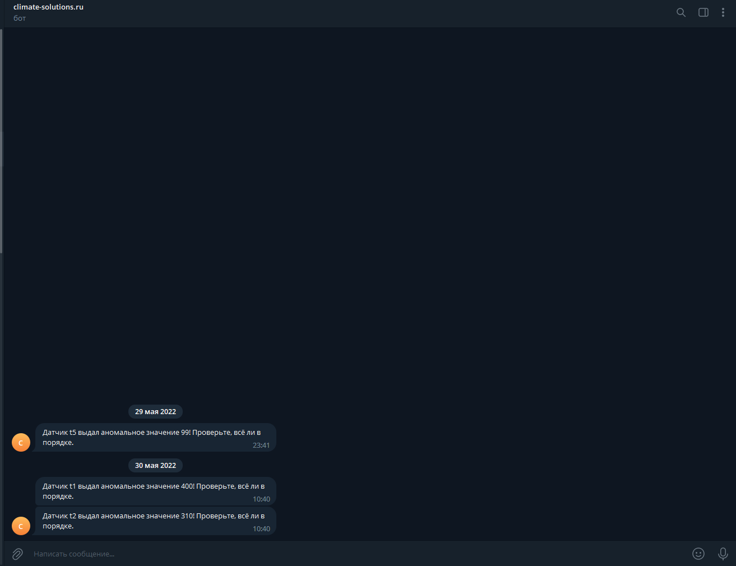Viewport: 736px width, 566px height.
Task: Open the emoji picker smiley icon
Action: (x=698, y=554)
